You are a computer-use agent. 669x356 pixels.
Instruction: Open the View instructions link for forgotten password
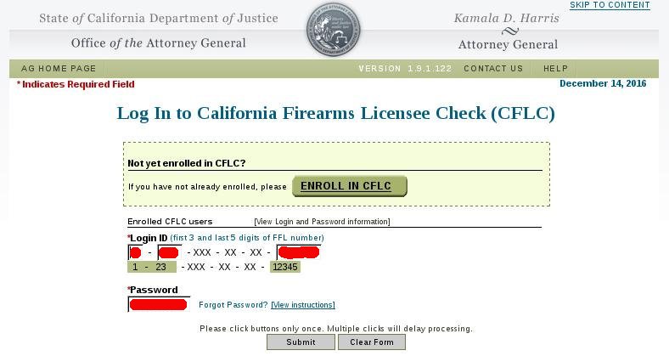click(303, 305)
